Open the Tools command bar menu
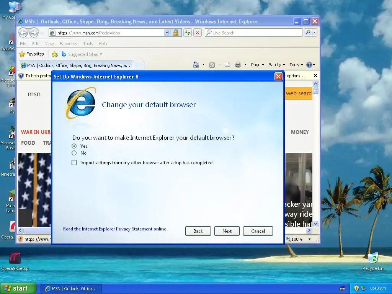392x294 pixels. (296, 65)
